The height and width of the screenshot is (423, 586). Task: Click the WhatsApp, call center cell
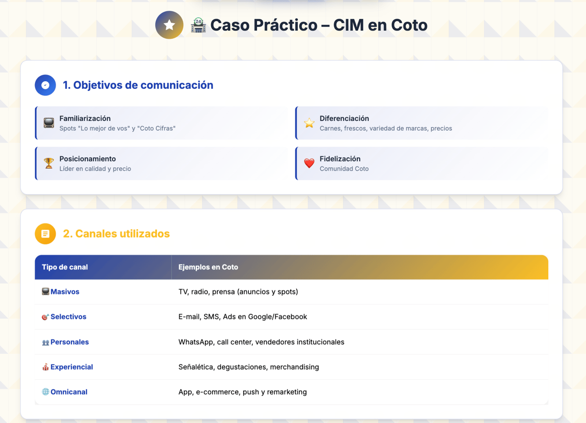(261, 342)
